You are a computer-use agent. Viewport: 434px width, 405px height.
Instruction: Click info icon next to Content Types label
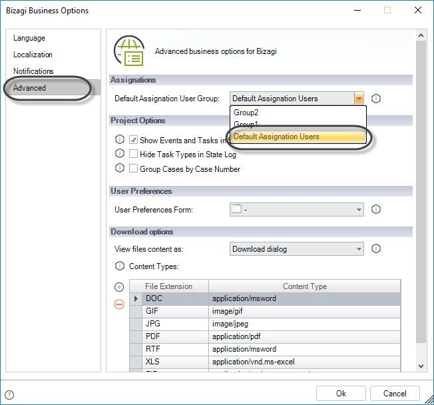click(x=120, y=266)
